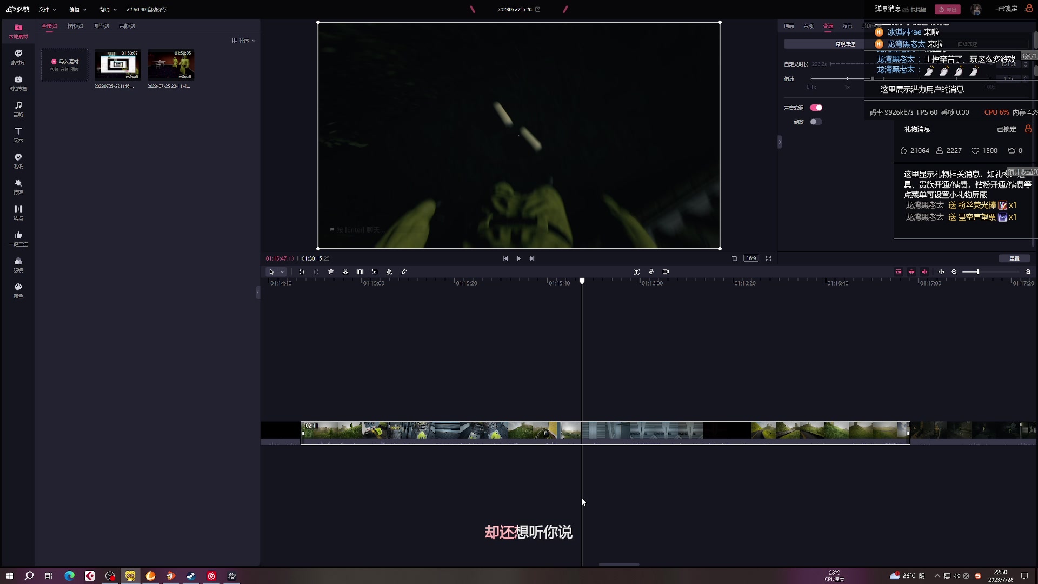Open the screen recording camera icon

pyautogui.click(x=666, y=272)
